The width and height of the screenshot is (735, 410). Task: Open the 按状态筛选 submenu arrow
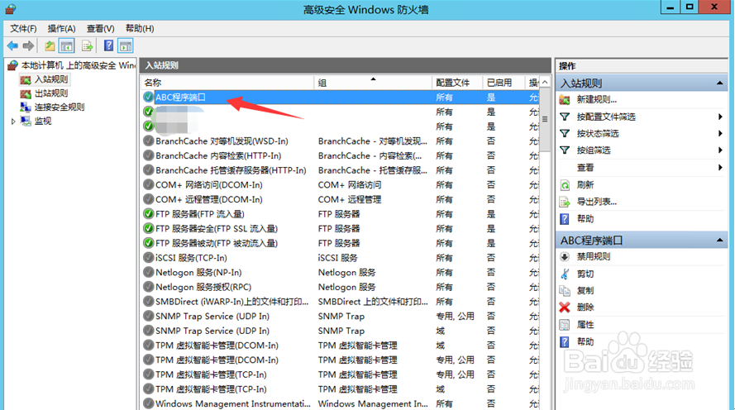[x=720, y=134]
